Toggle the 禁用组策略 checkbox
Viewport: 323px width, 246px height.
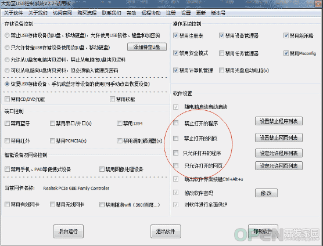coord(286,35)
